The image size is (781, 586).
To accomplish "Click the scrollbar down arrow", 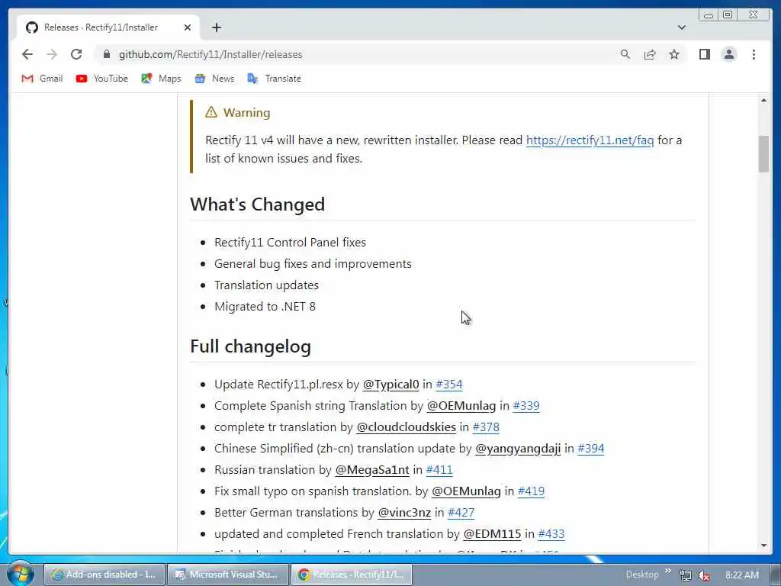I will (x=763, y=546).
